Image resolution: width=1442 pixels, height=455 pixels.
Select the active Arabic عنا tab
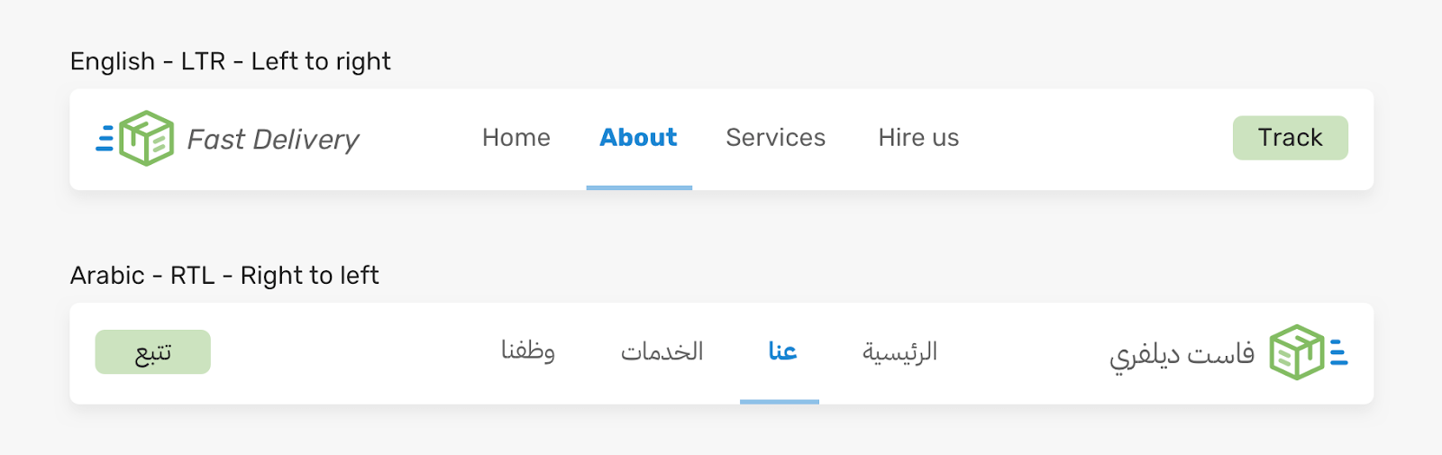(x=781, y=351)
